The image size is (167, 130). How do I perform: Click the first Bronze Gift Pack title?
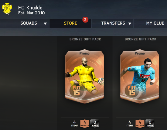(85, 39)
